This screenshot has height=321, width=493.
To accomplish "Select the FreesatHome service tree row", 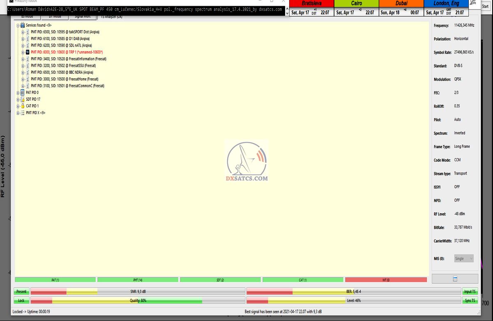I will [x=65, y=79].
